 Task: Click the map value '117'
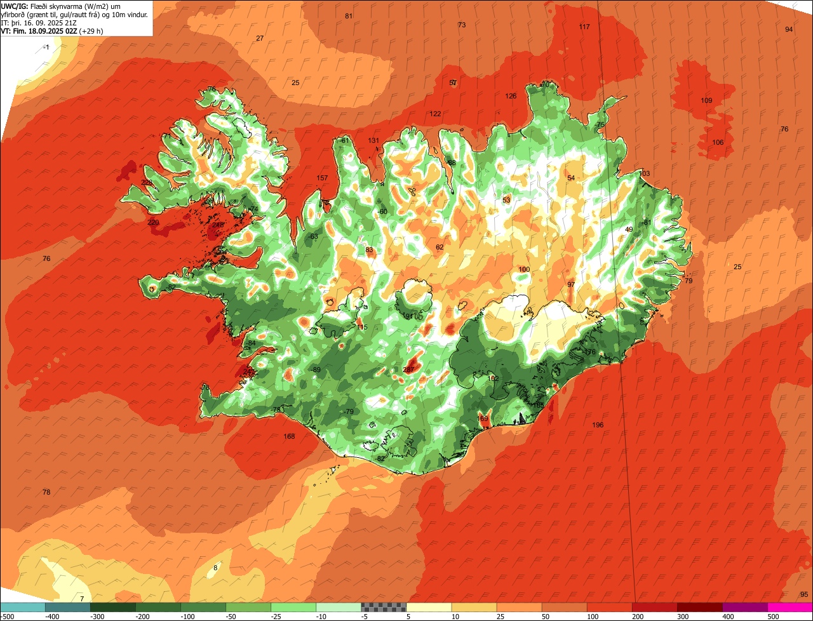click(584, 27)
